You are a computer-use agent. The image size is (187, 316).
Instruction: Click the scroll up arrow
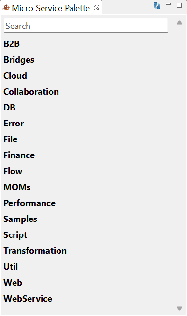[179, 23]
